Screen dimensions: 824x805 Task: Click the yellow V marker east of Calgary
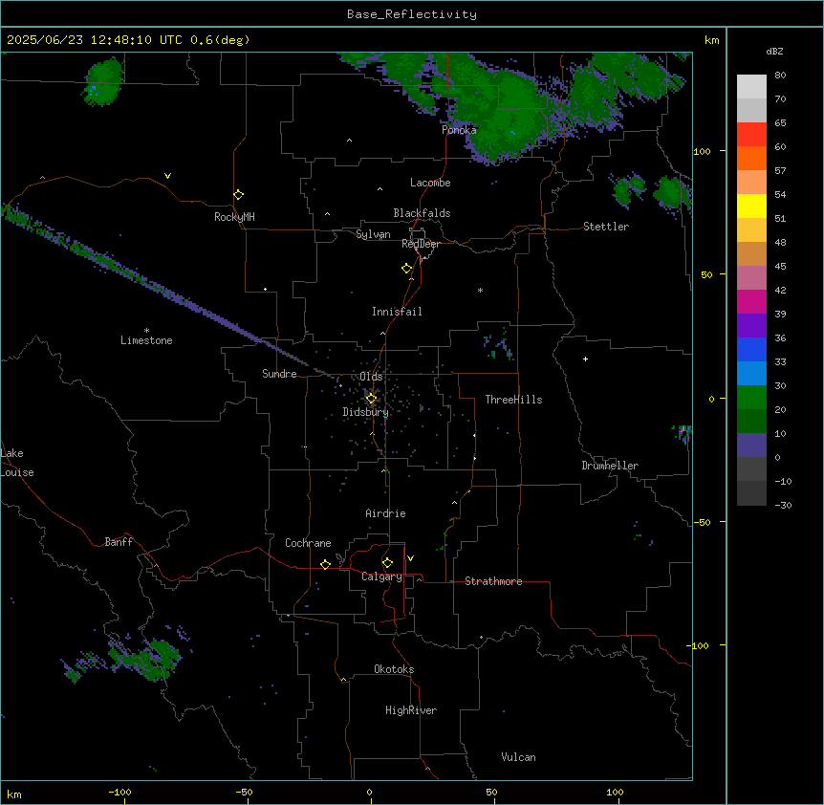tap(410, 558)
